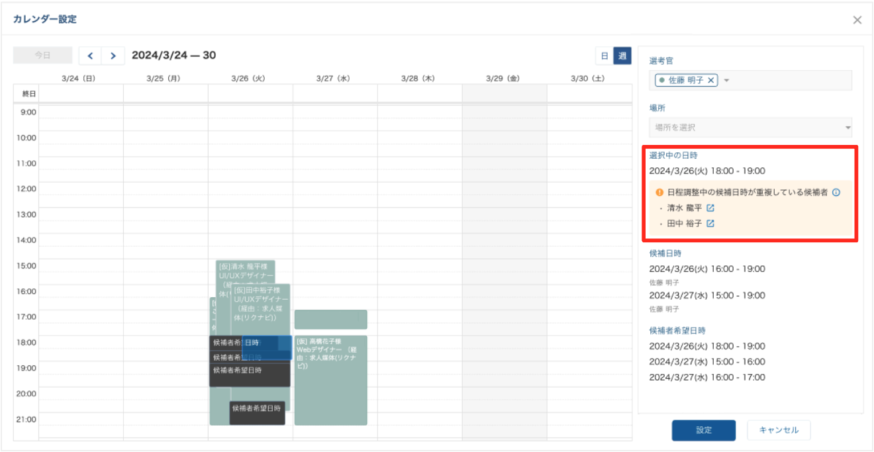Click candidate date 2024/3/27(水) 15:00 - 19:00
This screenshot has width=874, height=452.
pyautogui.click(x=707, y=295)
